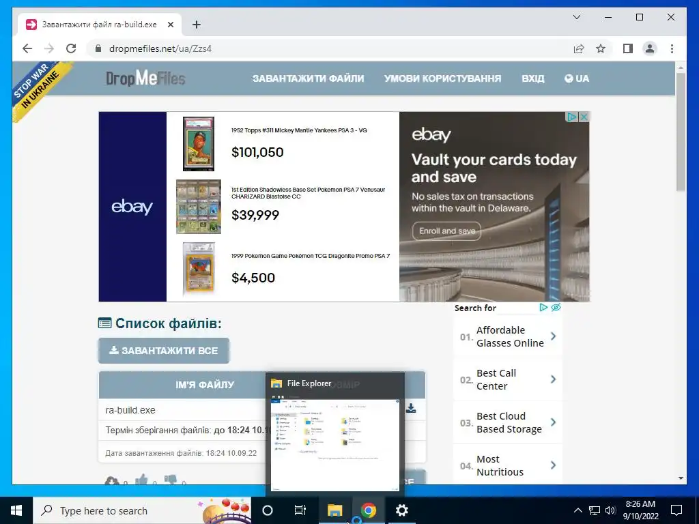
Task: Open Most Nutritious search link
Action: click(508, 465)
